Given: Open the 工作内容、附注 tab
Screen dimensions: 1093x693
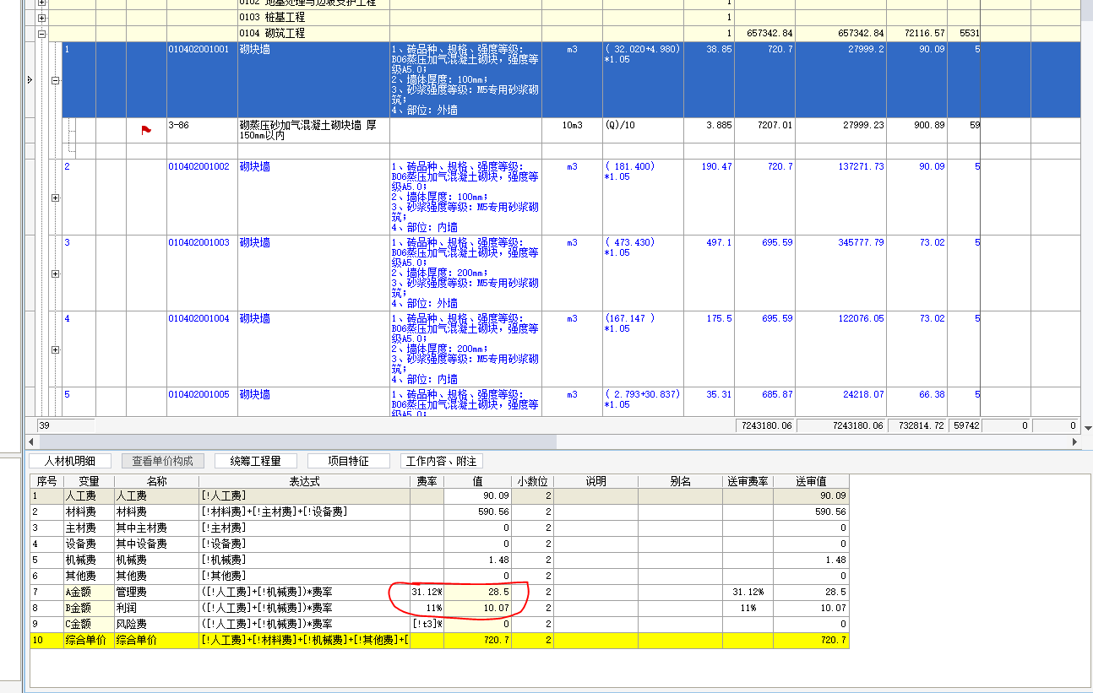Looking at the screenshot, I should (x=441, y=461).
